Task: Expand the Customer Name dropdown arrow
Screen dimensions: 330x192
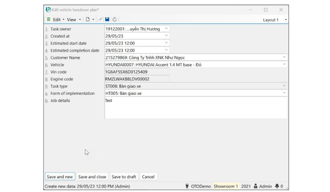Action: coord(284,57)
